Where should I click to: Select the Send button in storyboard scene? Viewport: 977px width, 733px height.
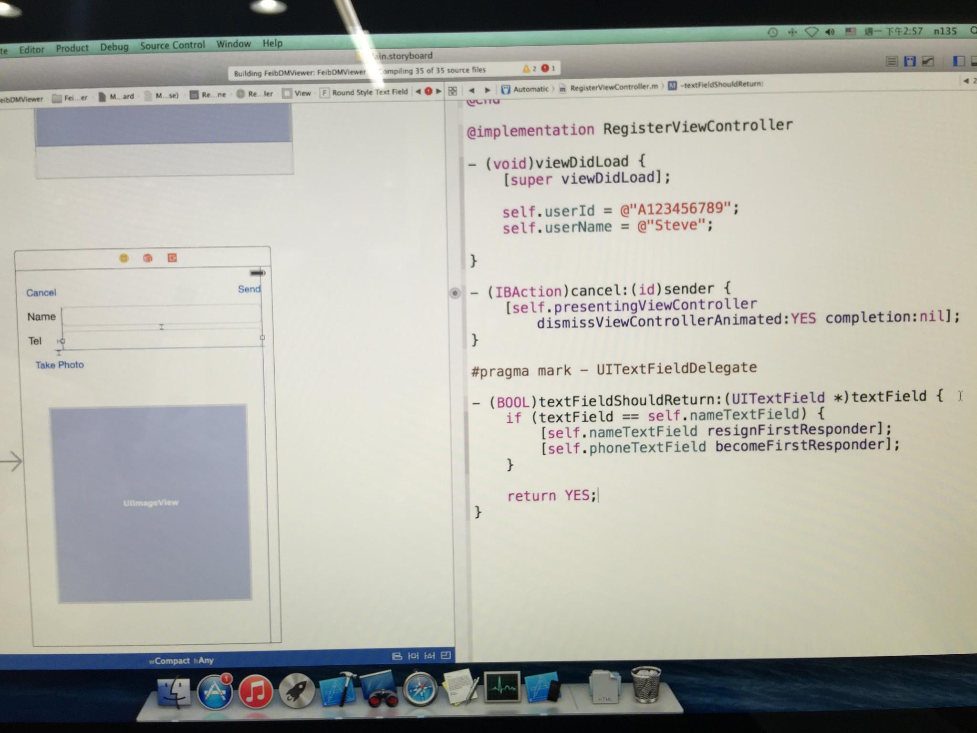coord(249,289)
